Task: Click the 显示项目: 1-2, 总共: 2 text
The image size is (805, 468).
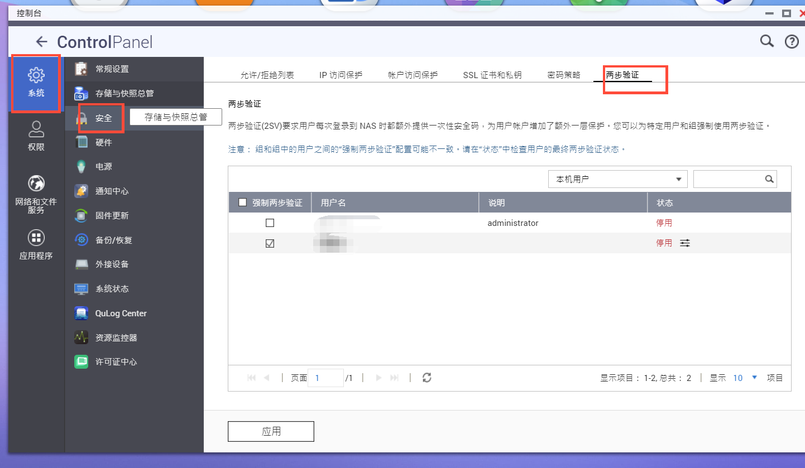Action: (x=646, y=378)
